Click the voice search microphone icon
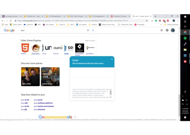The image size is (190, 135). (88, 30)
